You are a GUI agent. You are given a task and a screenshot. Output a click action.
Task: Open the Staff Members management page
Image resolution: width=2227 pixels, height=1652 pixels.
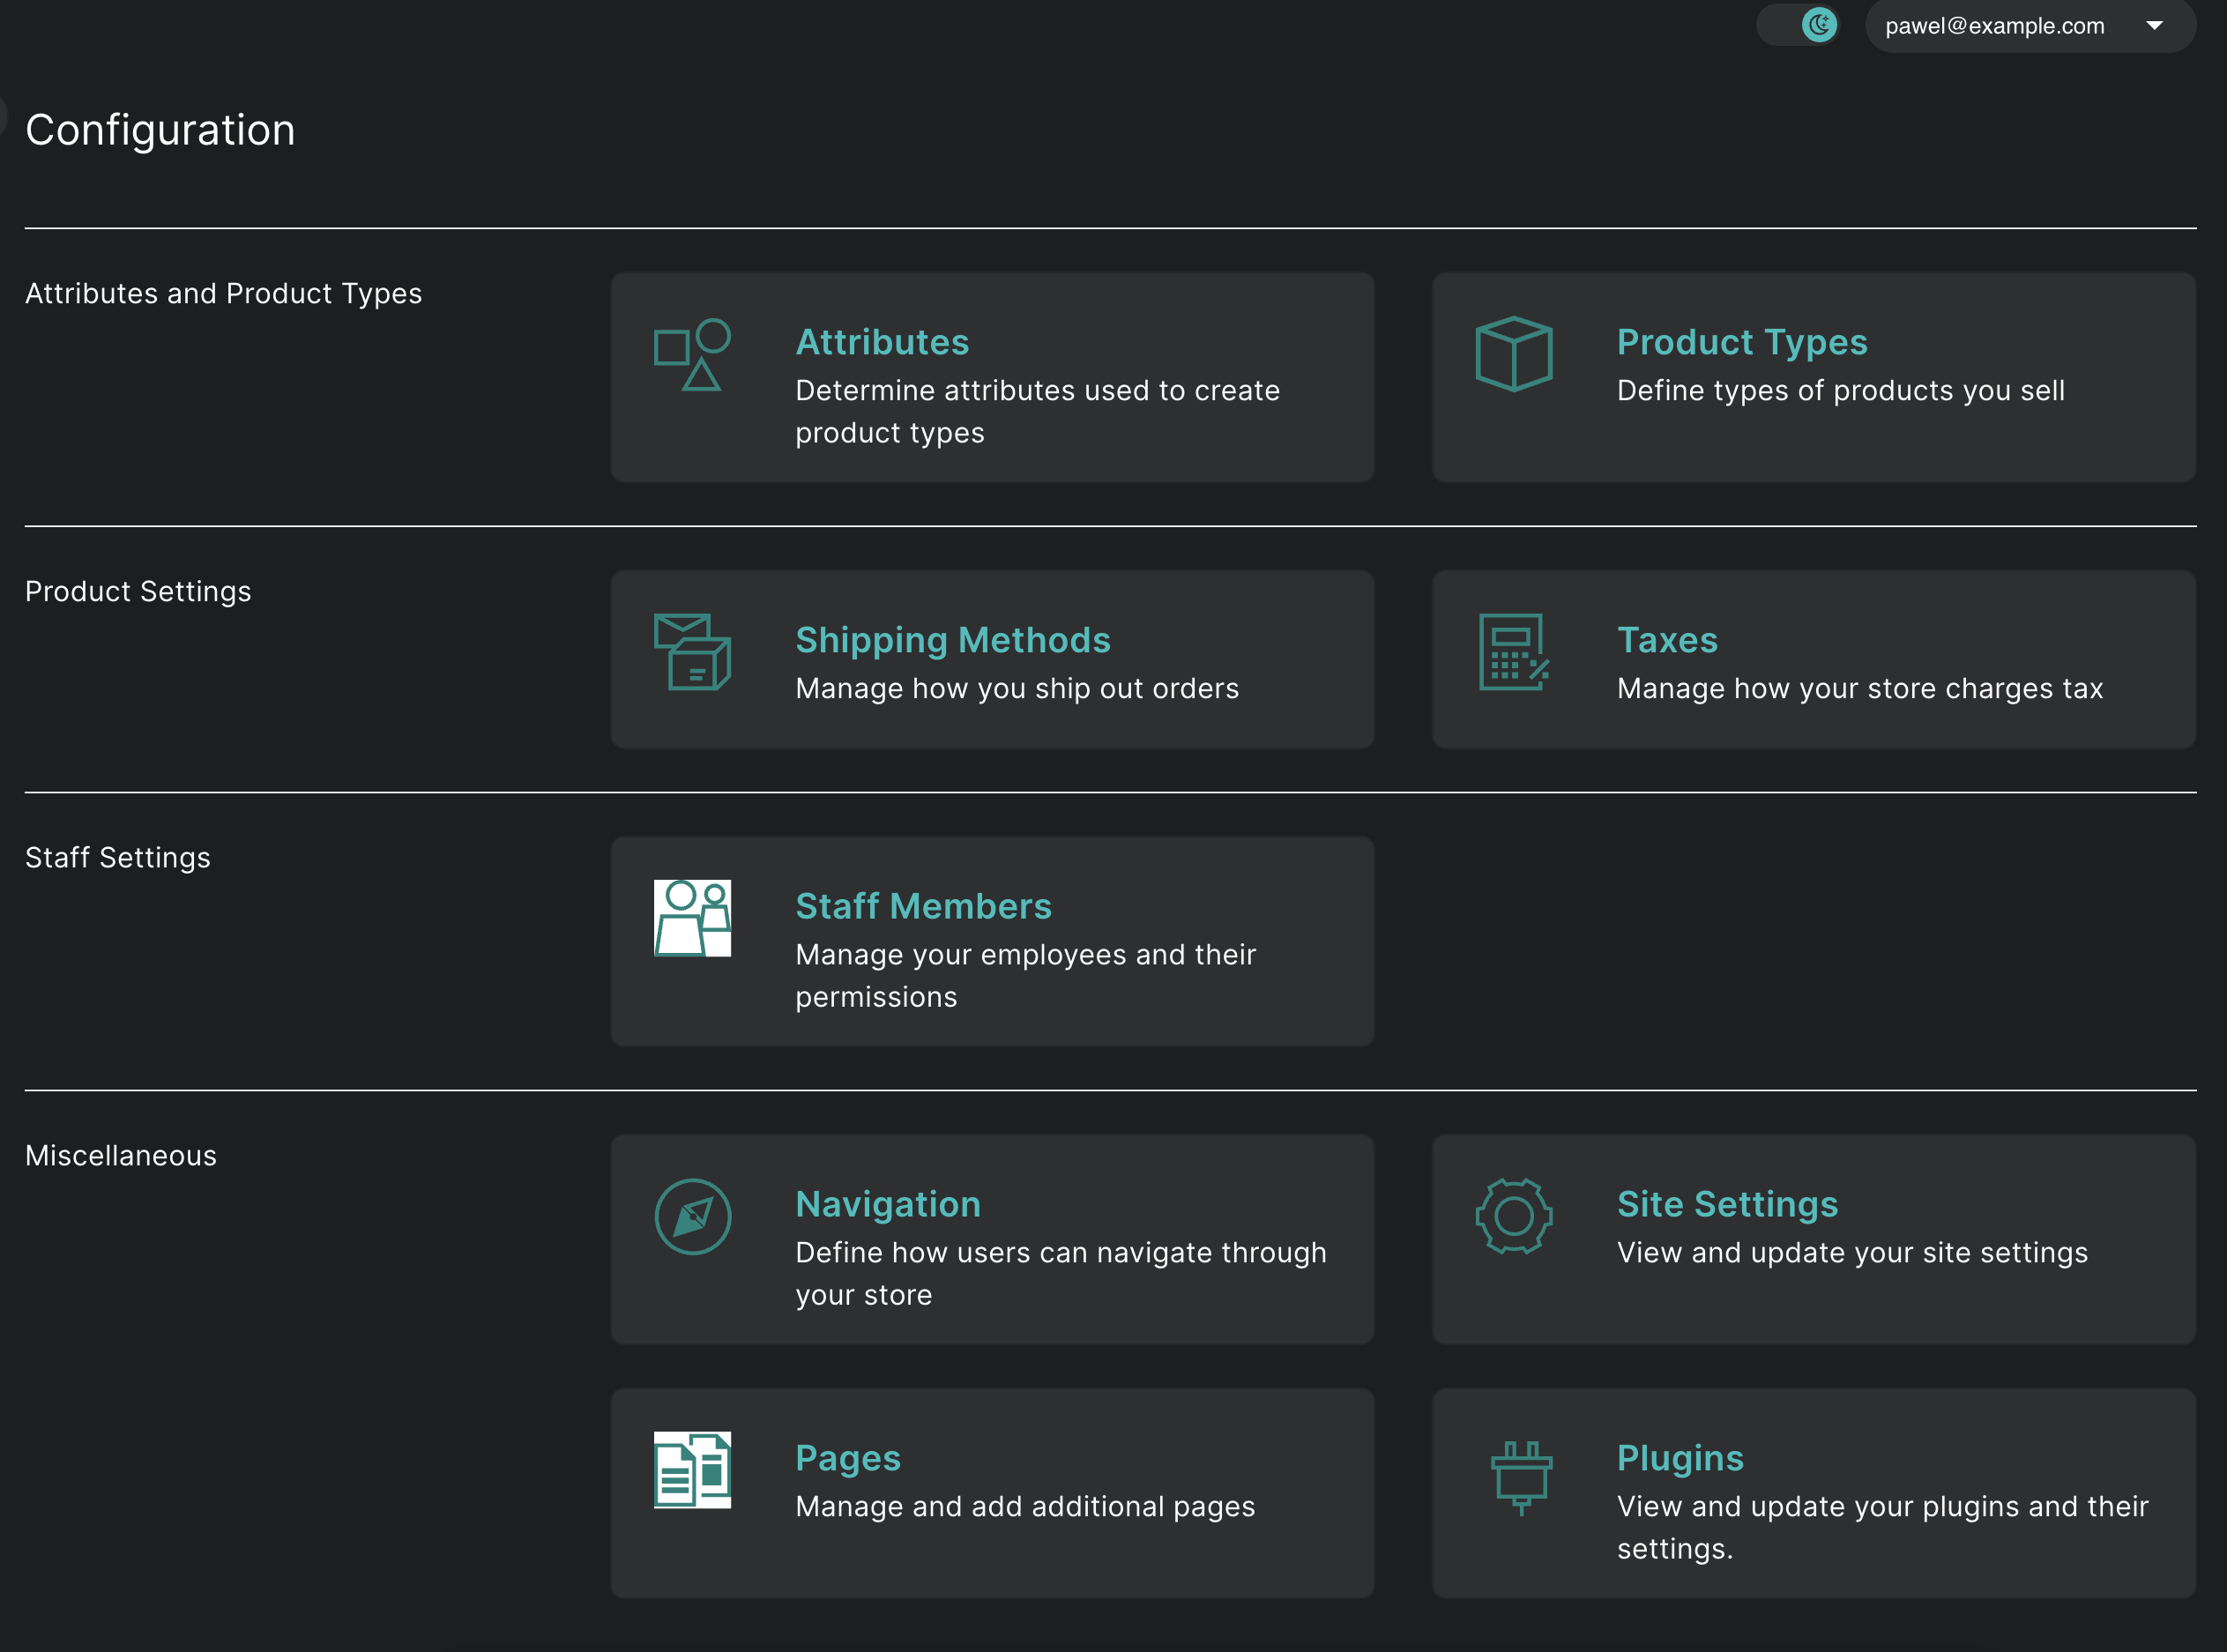pos(924,906)
